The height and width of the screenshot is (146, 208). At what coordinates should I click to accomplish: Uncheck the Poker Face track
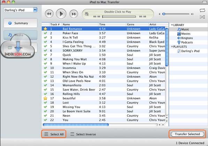[45, 33]
